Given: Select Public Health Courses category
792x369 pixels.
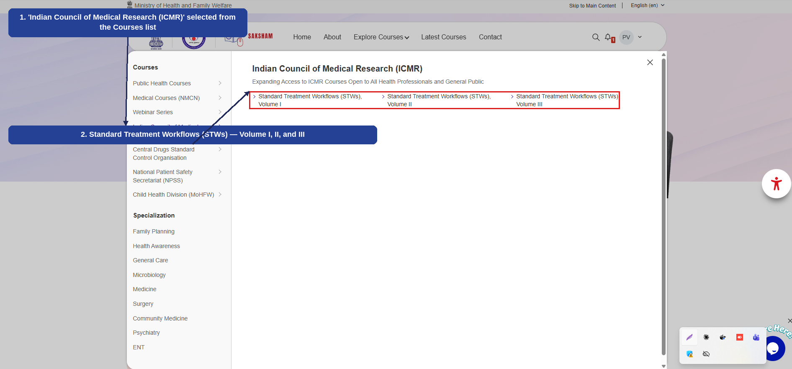Looking at the screenshot, I should click(162, 83).
